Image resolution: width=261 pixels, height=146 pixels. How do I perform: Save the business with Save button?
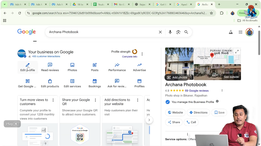219,112
